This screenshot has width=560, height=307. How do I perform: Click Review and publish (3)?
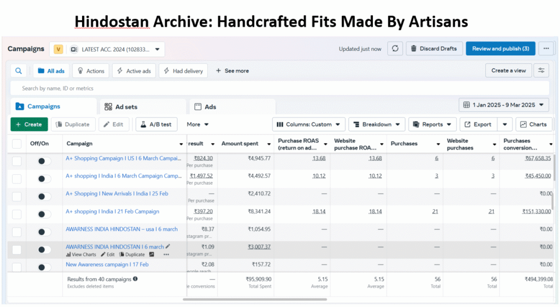pyautogui.click(x=500, y=49)
